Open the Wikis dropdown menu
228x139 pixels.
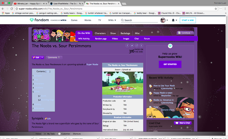(x=112, y=20)
